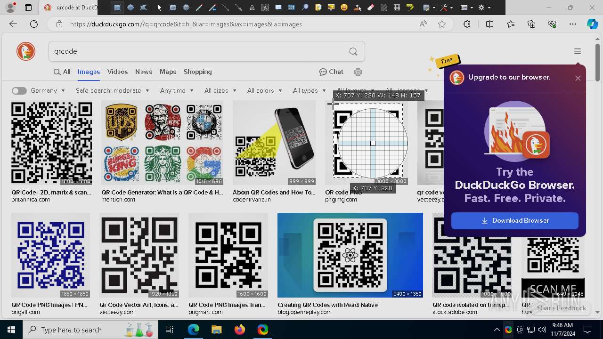Add page to favorites with star icon
The image size is (603, 339).
[442, 24]
